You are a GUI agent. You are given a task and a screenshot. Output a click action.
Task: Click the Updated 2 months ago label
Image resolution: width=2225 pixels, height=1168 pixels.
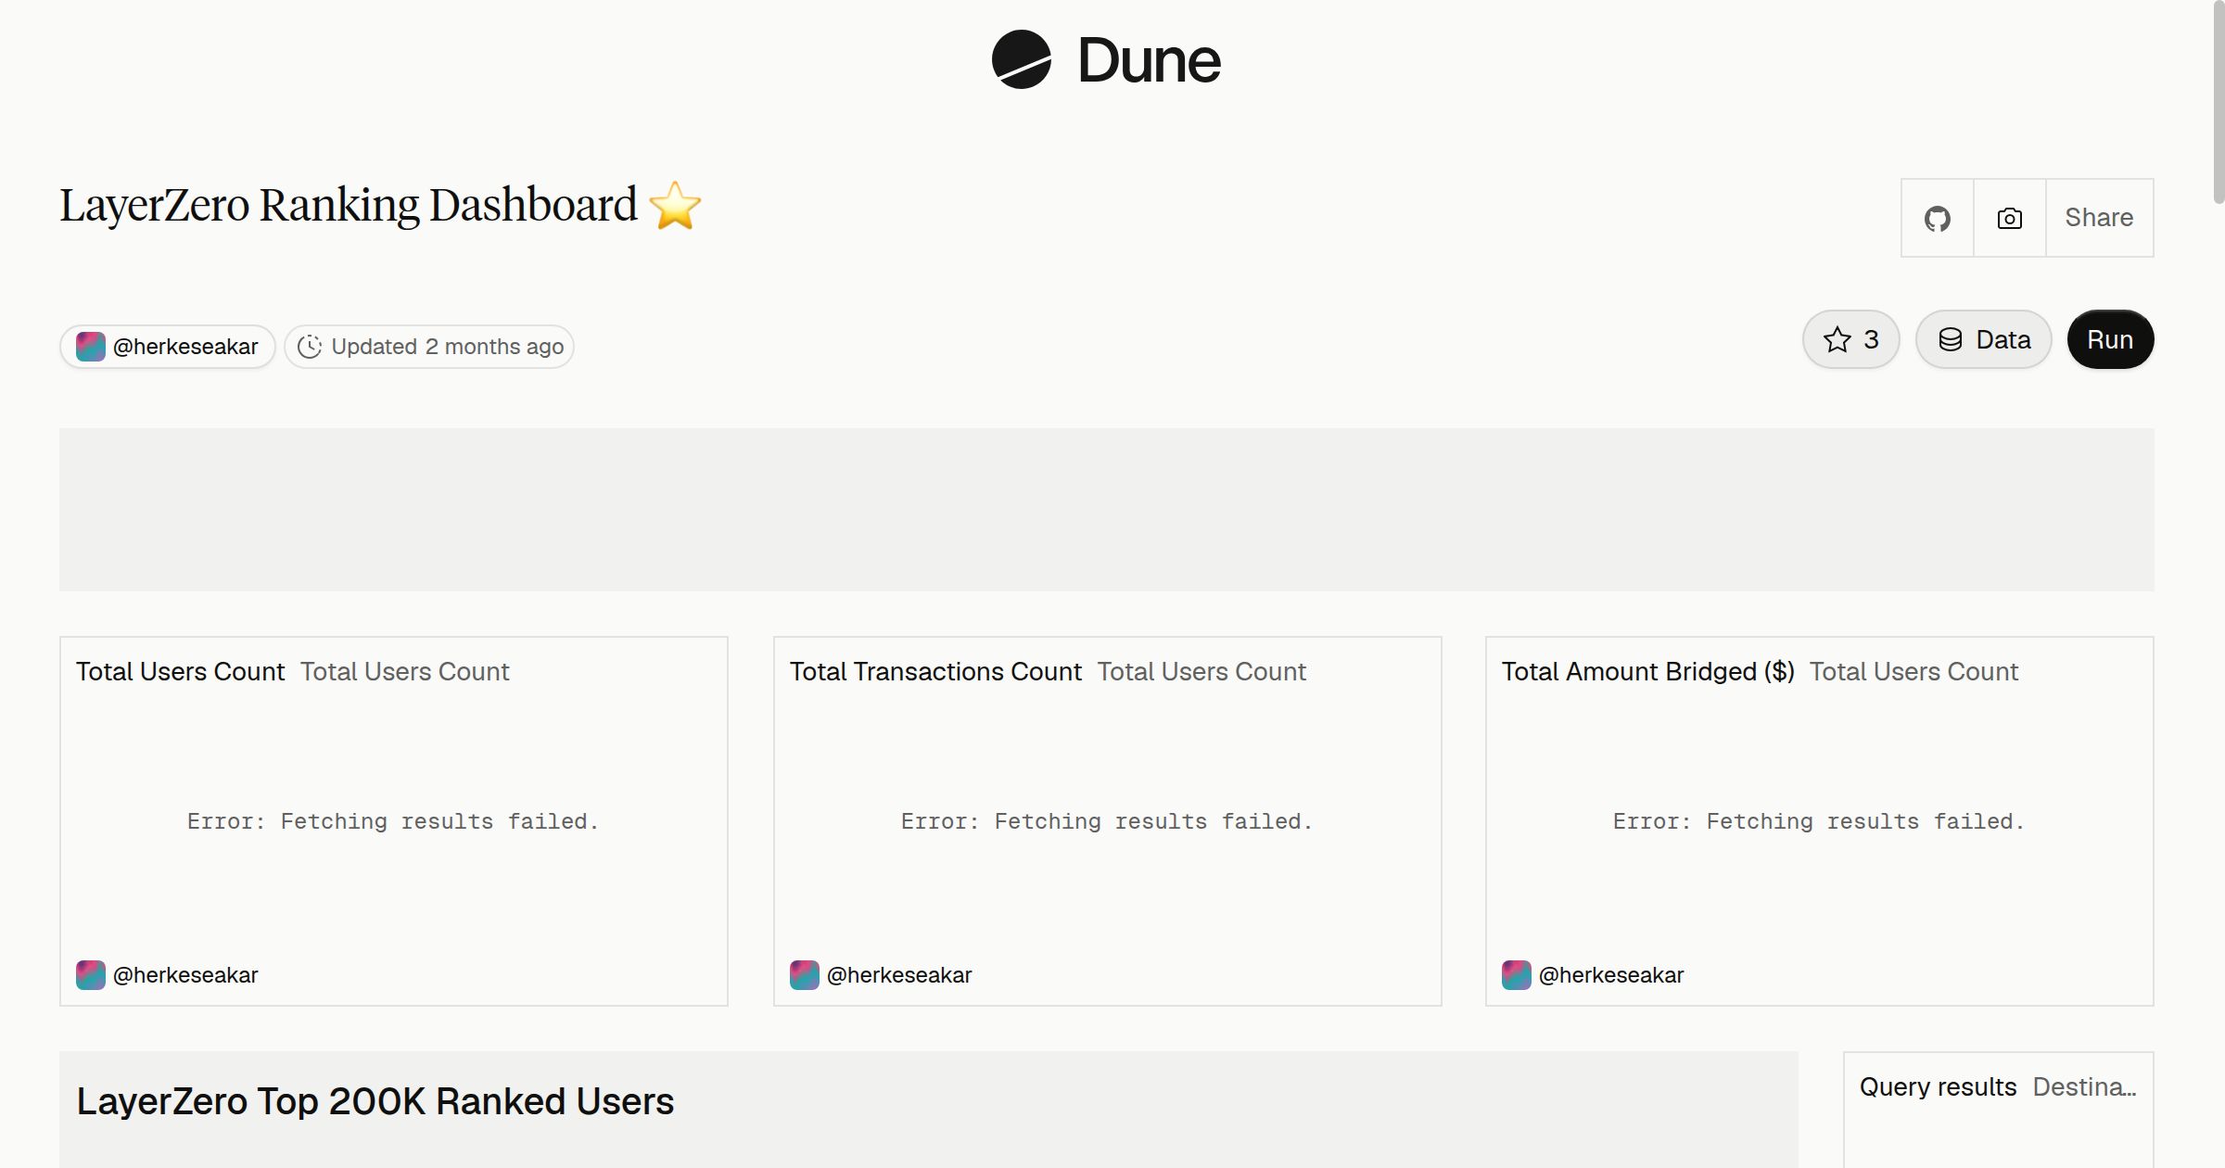tap(447, 347)
